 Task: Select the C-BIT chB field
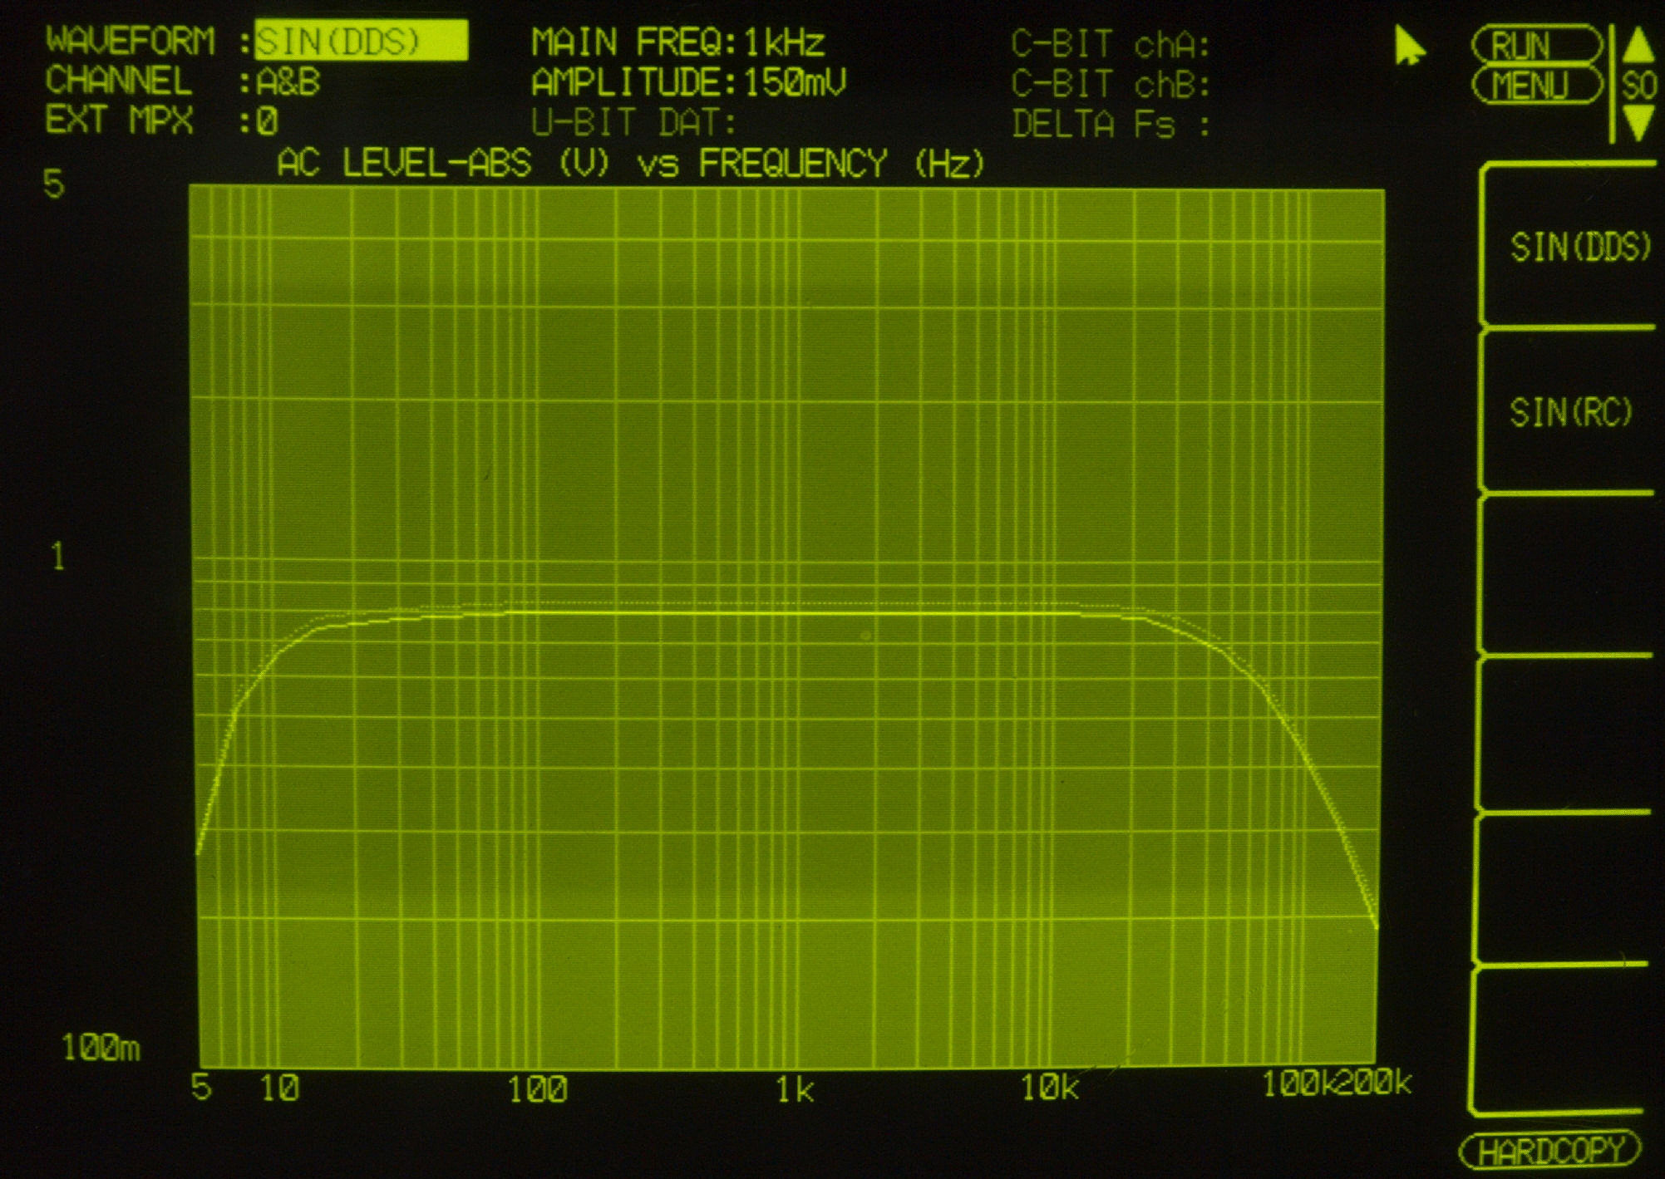(1109, 85)
